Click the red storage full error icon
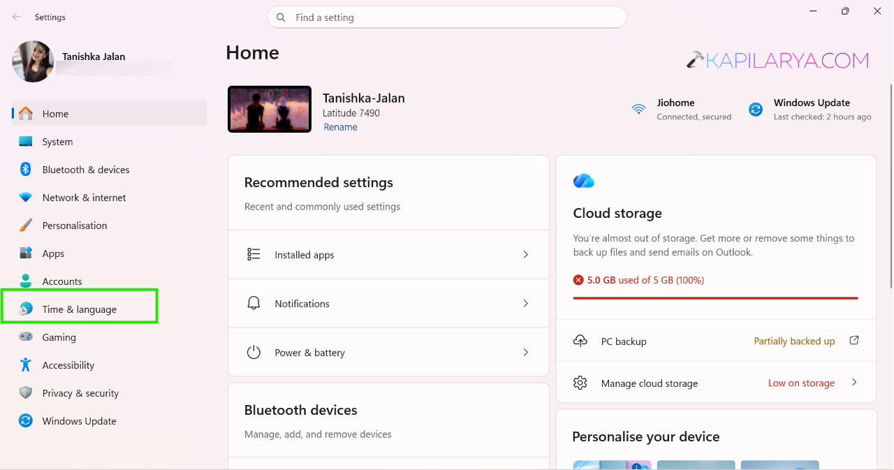 pyautogui.click(x=578, y=280)
